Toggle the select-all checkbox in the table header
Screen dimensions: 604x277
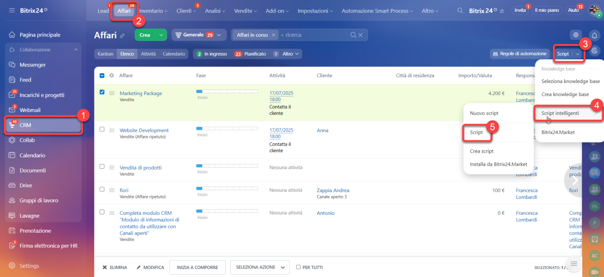tap(102, 75)
